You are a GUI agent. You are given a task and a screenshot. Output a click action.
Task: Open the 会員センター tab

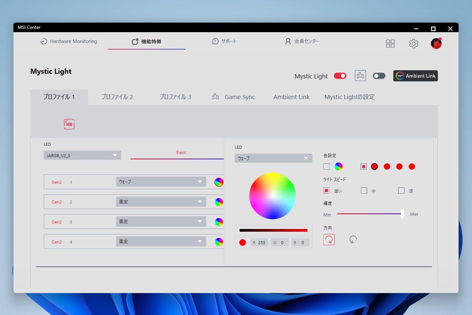pyautogui.click(x=302, y=41)
